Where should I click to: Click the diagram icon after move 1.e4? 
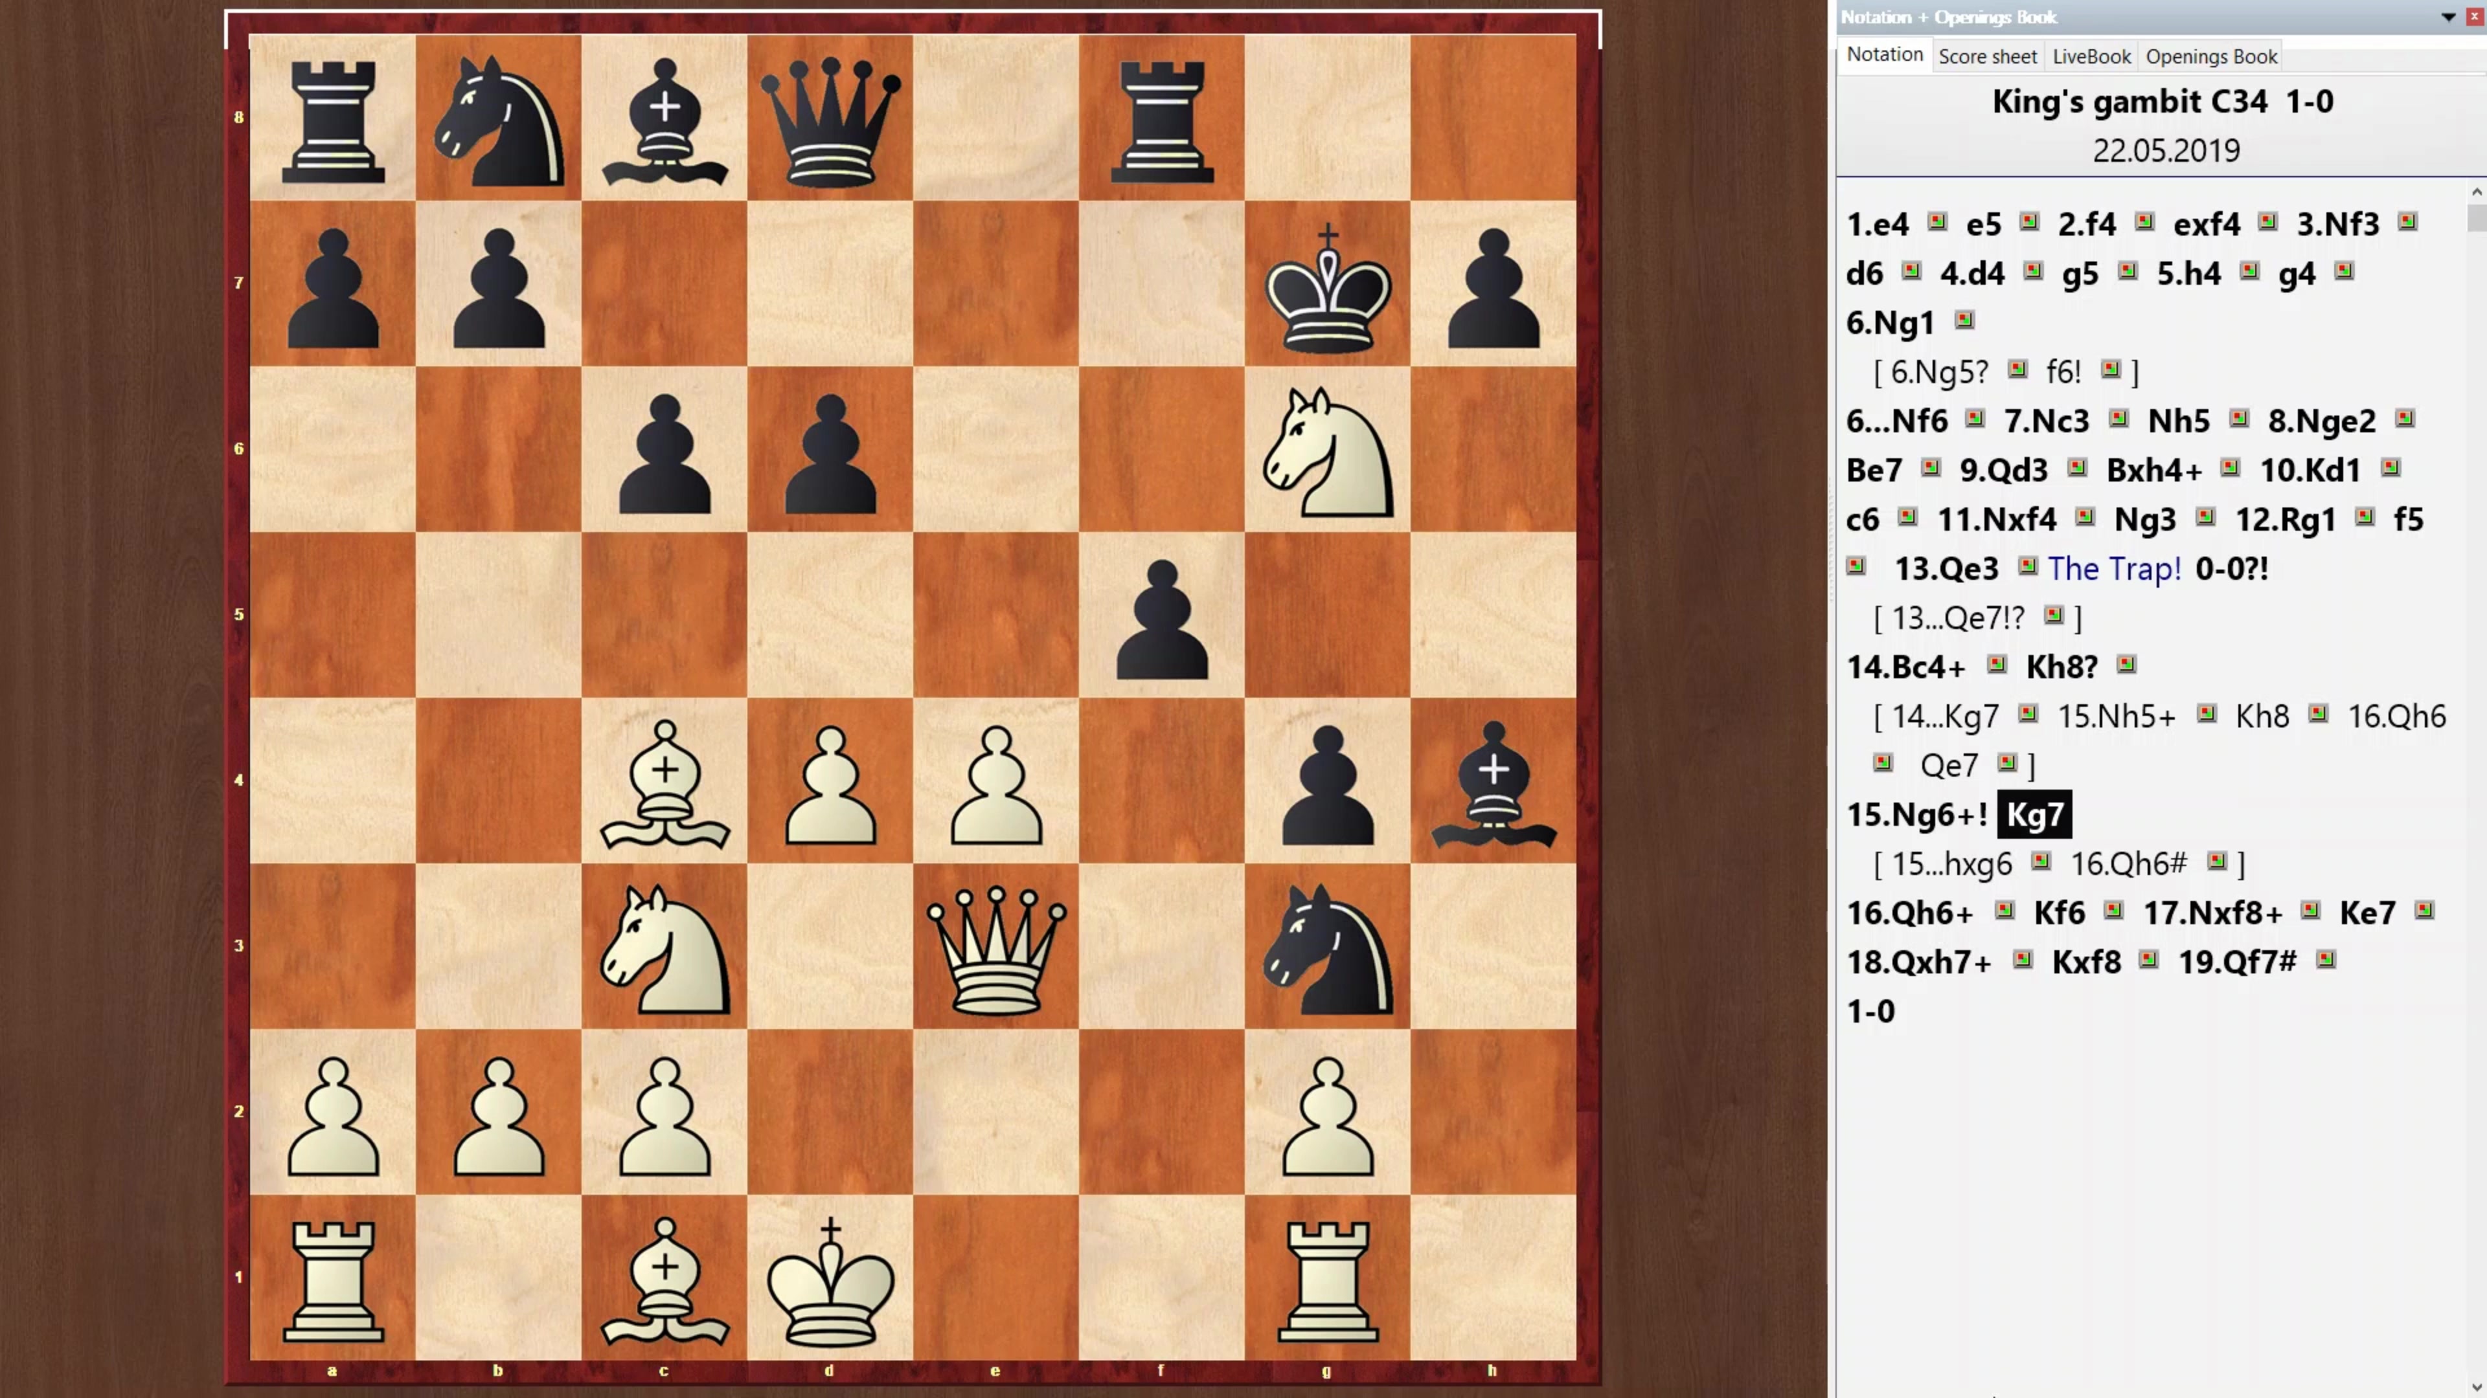pos(1936,222)
